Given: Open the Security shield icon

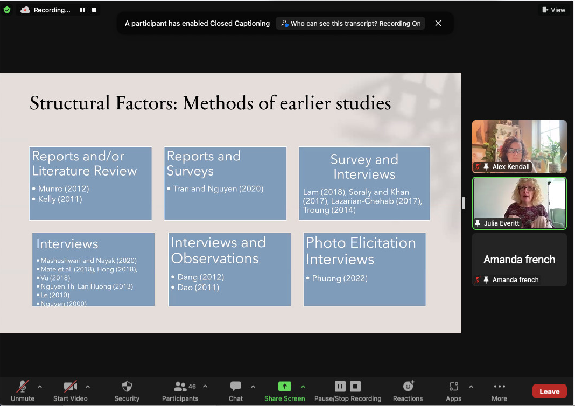Looking at the screenshot, I should (x=127, y=387).
